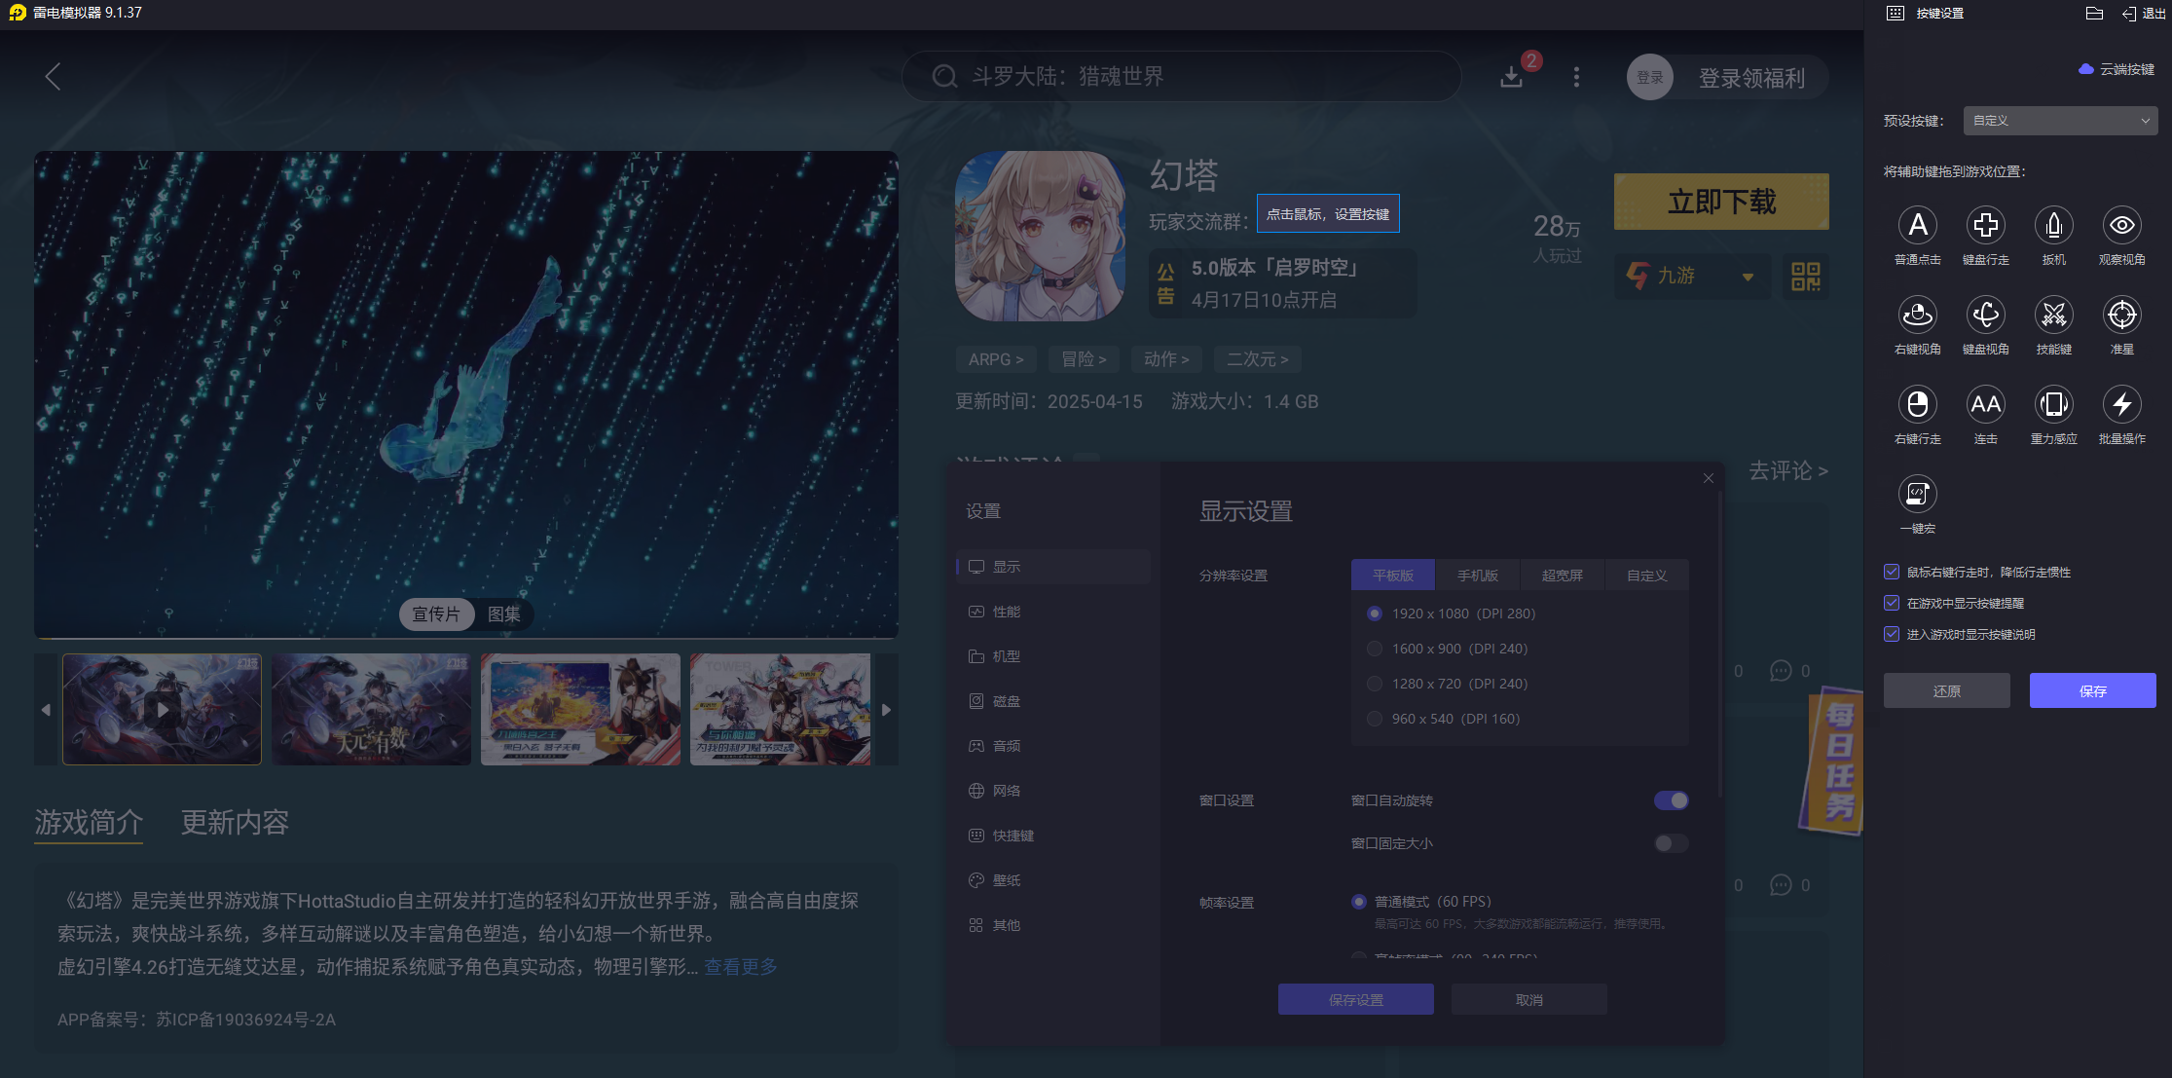
Task: Click the 扳机 trigger key icon
Action: [x=2054, y=224]
